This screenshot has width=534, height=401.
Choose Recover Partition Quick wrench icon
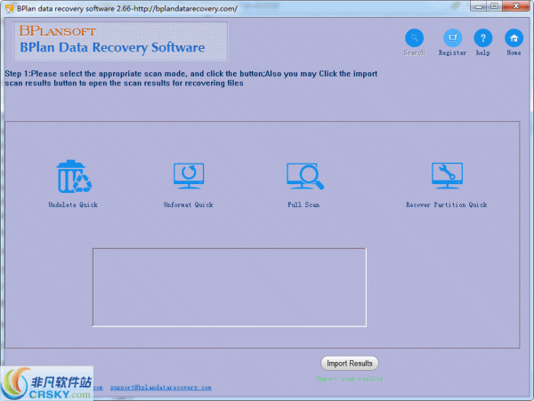coord(447,175)
